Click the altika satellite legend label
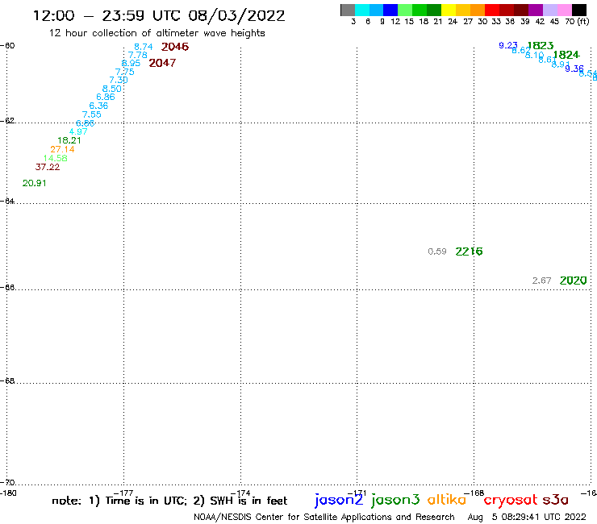 (447, 500)
